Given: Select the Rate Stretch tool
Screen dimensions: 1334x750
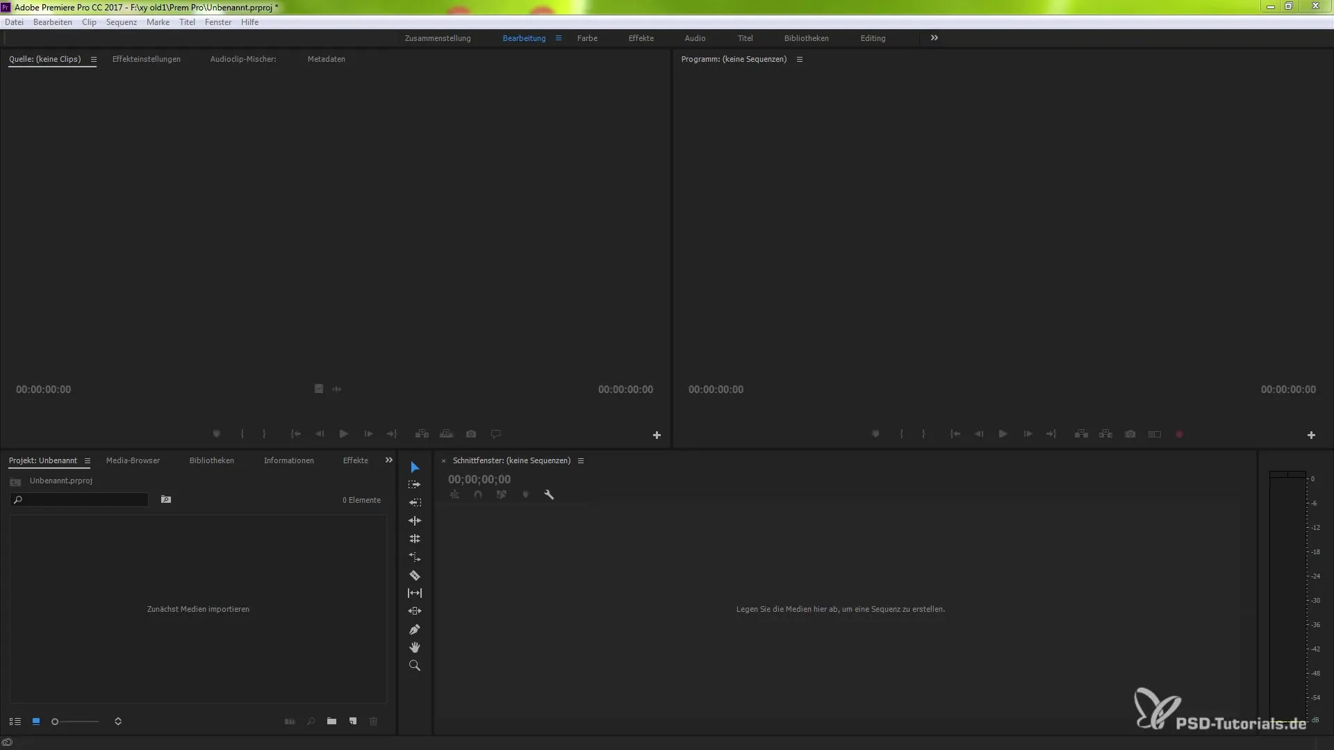Looking at the screenshot, I should (x=415, y=557).
